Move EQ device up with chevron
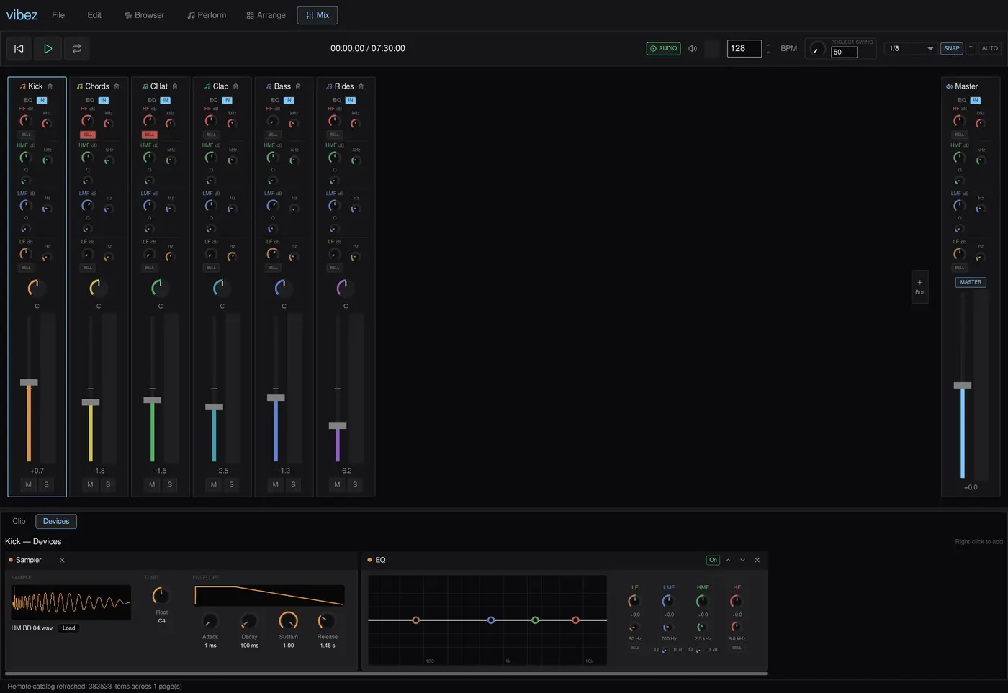Screen dimensions: 1008x693 728,560
